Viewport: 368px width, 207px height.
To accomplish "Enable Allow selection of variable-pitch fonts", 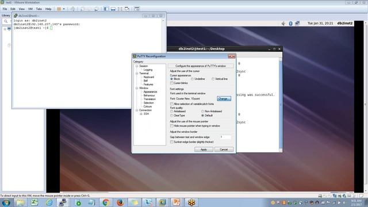I will coord(171,104).
